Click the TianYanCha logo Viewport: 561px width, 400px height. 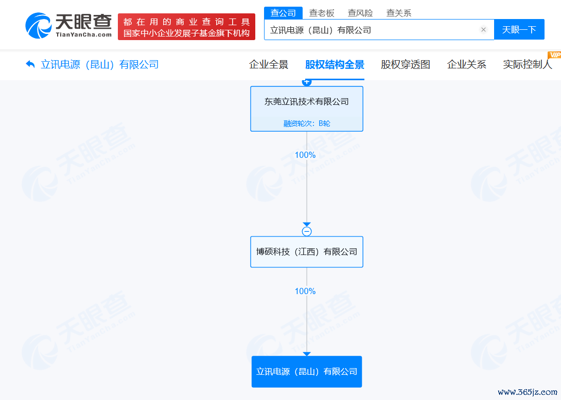(x=68, y=25)
